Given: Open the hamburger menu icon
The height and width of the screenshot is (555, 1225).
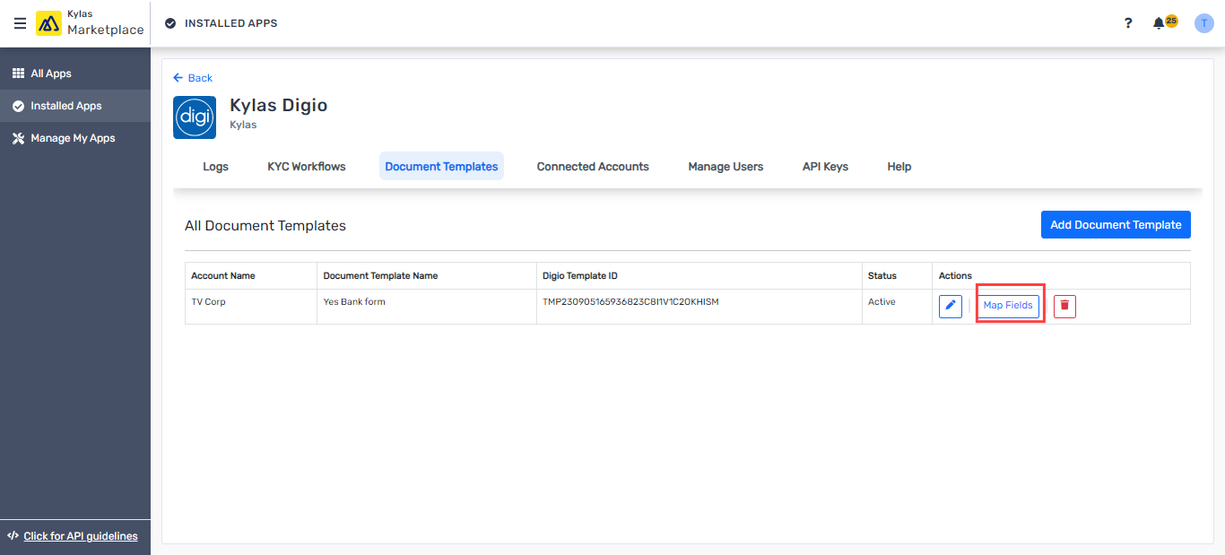Looking at the screenshot, I should pos(20,23).
